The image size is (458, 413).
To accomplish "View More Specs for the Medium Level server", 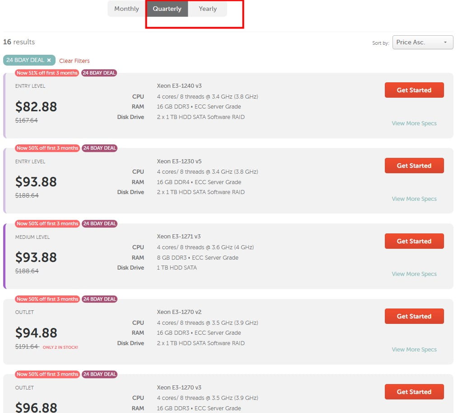I will 414,274.
